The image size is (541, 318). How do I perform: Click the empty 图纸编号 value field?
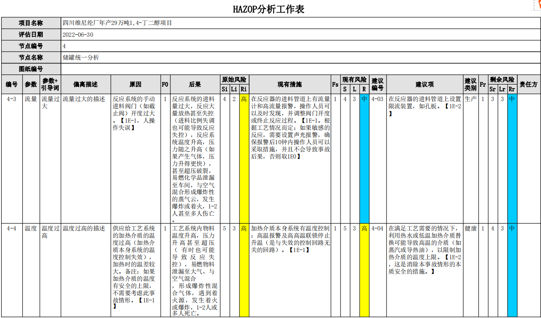[x=301, y=69]
